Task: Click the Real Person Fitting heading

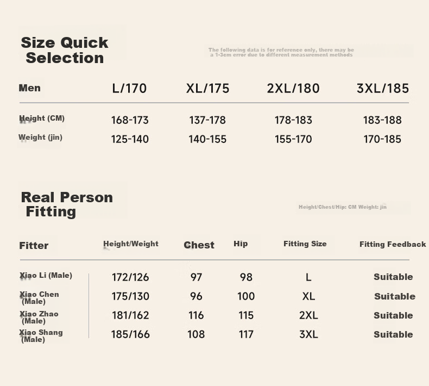Action: click(67, 204)
